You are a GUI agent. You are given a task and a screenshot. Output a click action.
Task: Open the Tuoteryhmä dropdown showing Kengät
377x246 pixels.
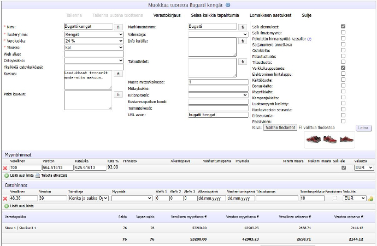click(x=94, y=34)
